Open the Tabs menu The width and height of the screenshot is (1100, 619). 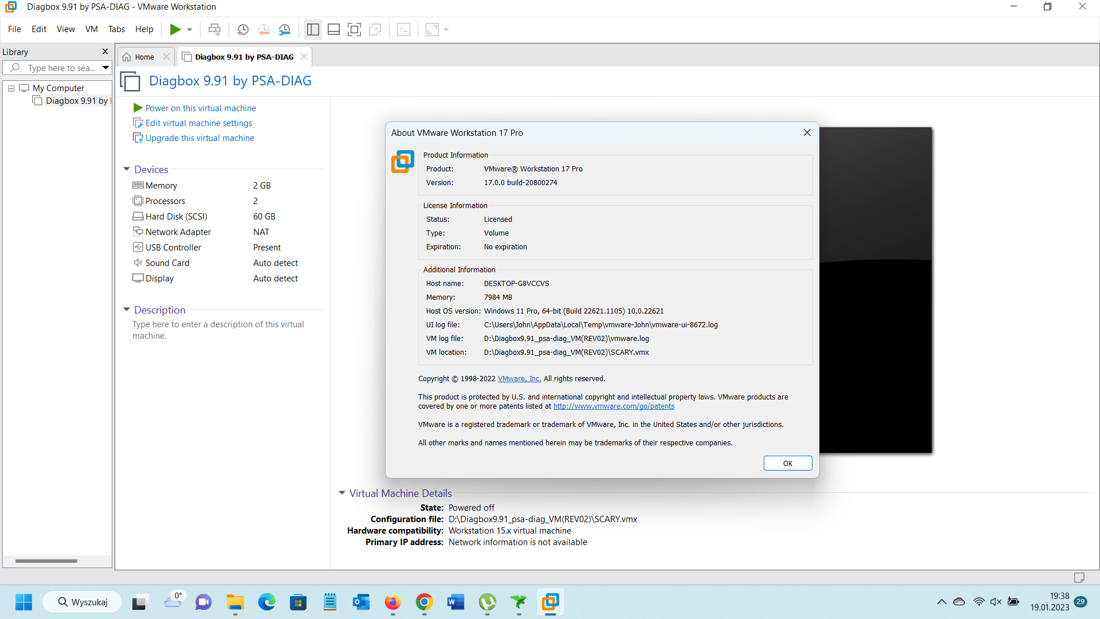[x=116, y=29]
